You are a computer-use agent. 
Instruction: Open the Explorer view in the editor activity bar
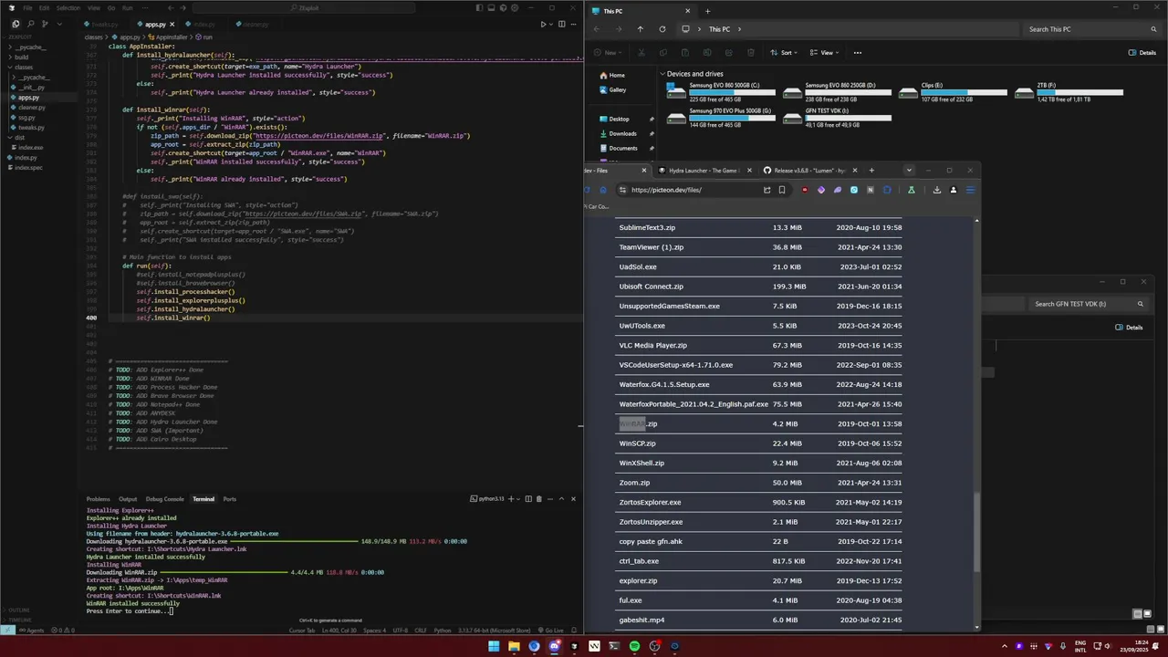pyautogui.click(x=15, y=24)
